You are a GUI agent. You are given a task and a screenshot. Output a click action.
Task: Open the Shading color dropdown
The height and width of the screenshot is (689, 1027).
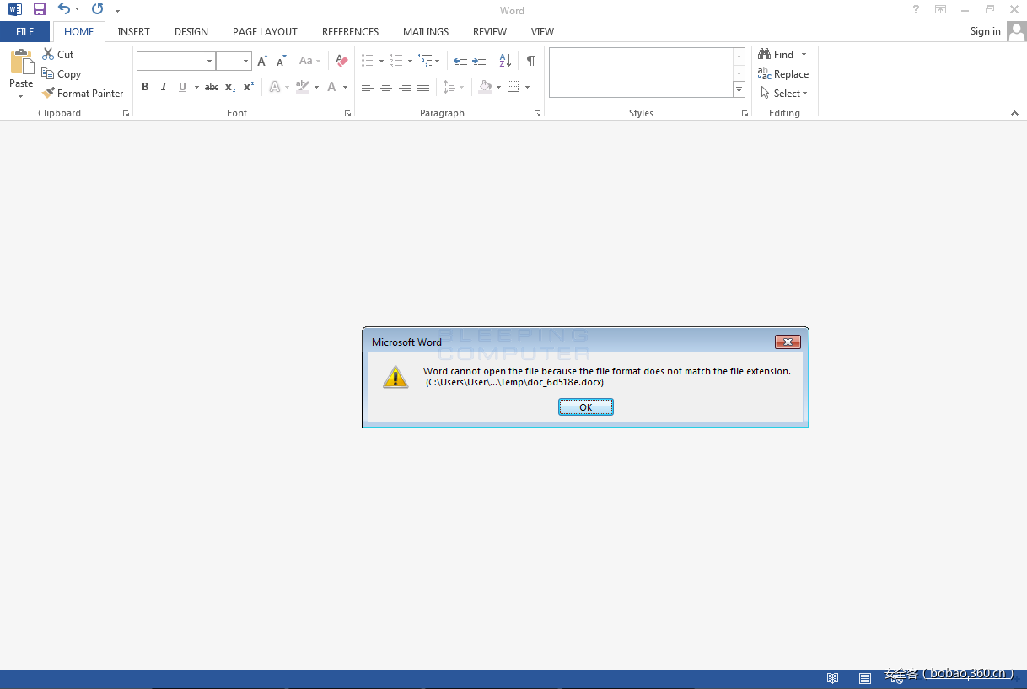[498, 87]
